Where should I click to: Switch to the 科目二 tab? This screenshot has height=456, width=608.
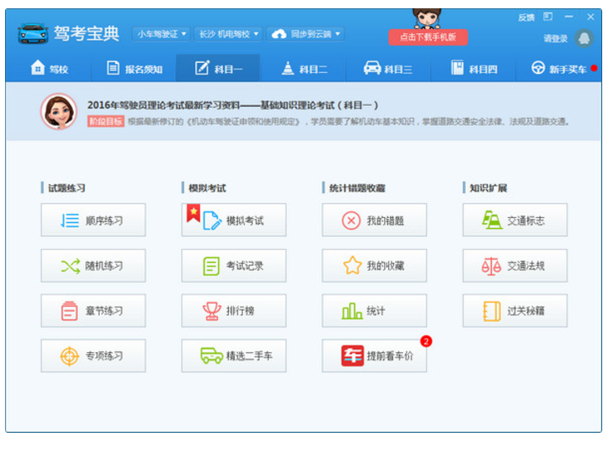click(x=304, y=69)
